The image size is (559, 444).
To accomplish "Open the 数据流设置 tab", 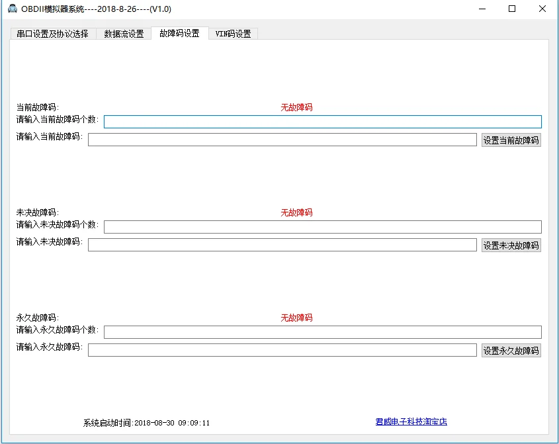I will tap(124, 34).
